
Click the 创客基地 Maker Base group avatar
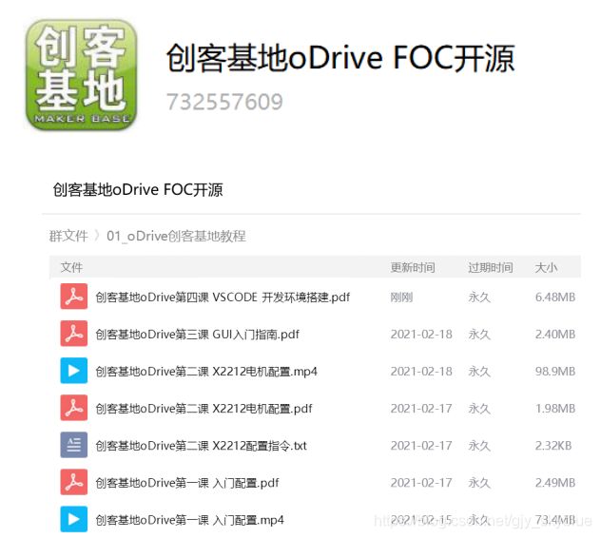[81, 75]
